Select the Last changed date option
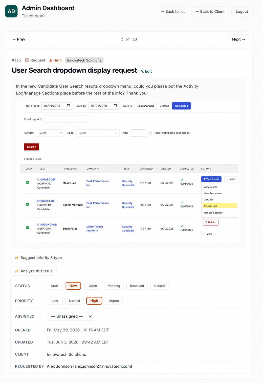Viewport: 263px width, 383px height. tap(145, 106)
